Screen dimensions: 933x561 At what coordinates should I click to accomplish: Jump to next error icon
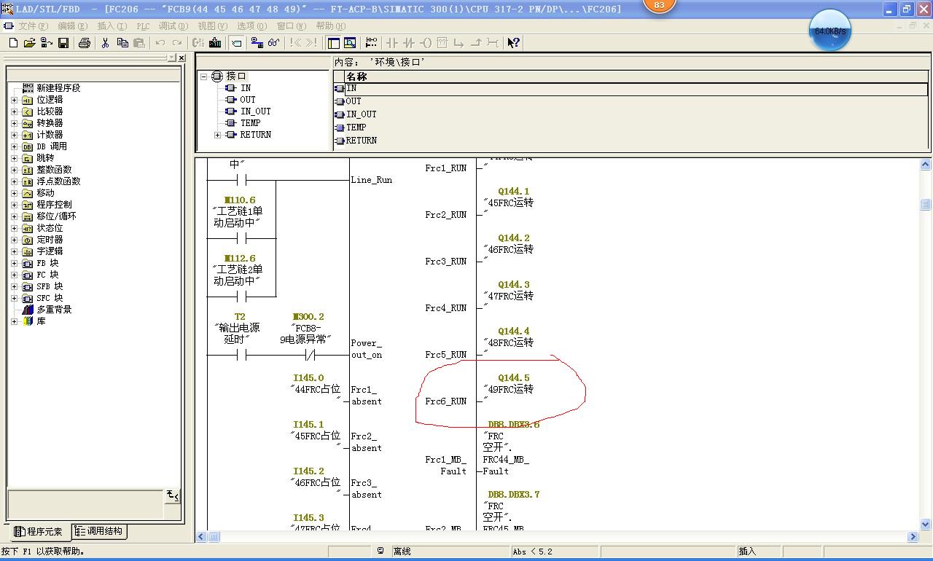click(x=312, y=43)
